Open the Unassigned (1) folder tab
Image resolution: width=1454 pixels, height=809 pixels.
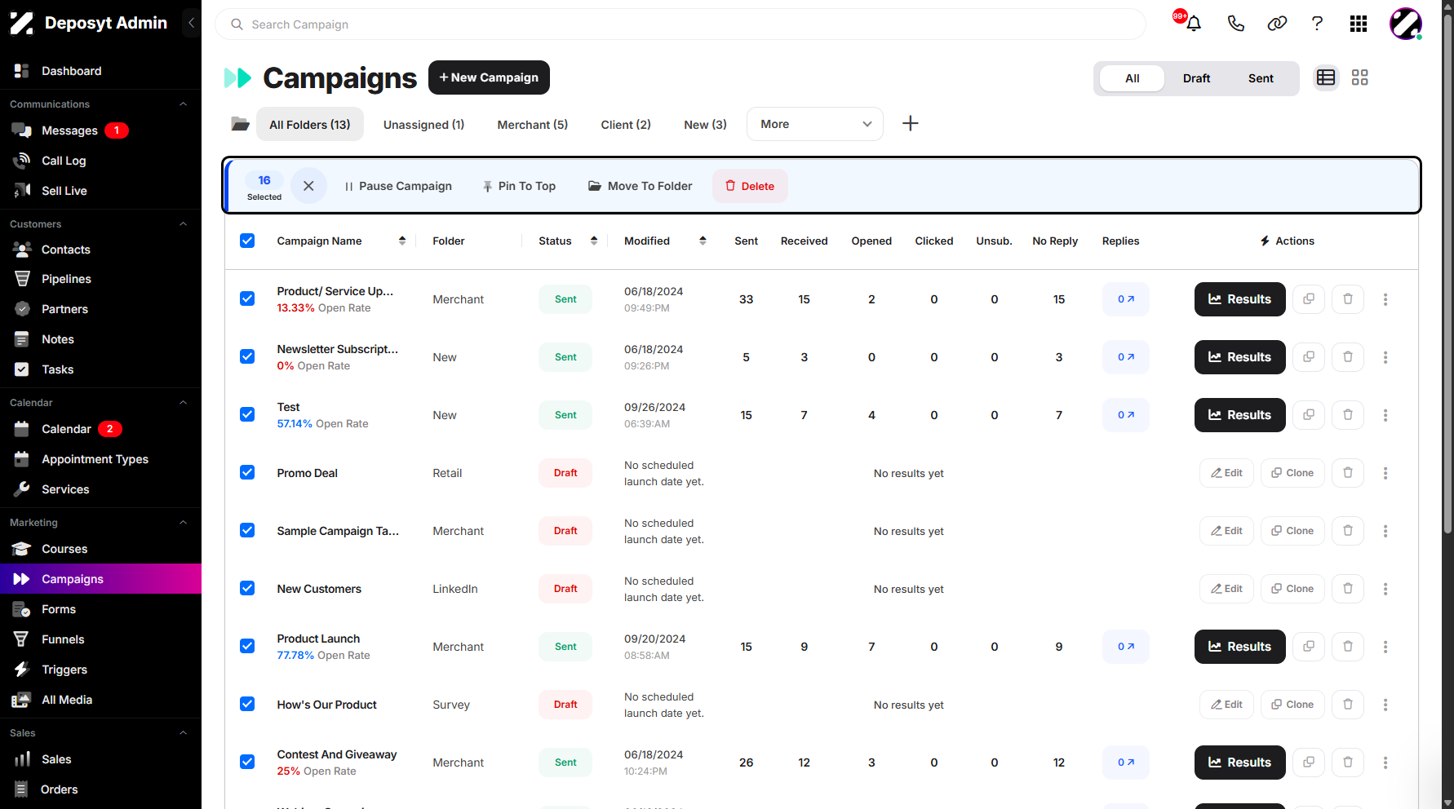pyautogui.click(x=424, y=125)
